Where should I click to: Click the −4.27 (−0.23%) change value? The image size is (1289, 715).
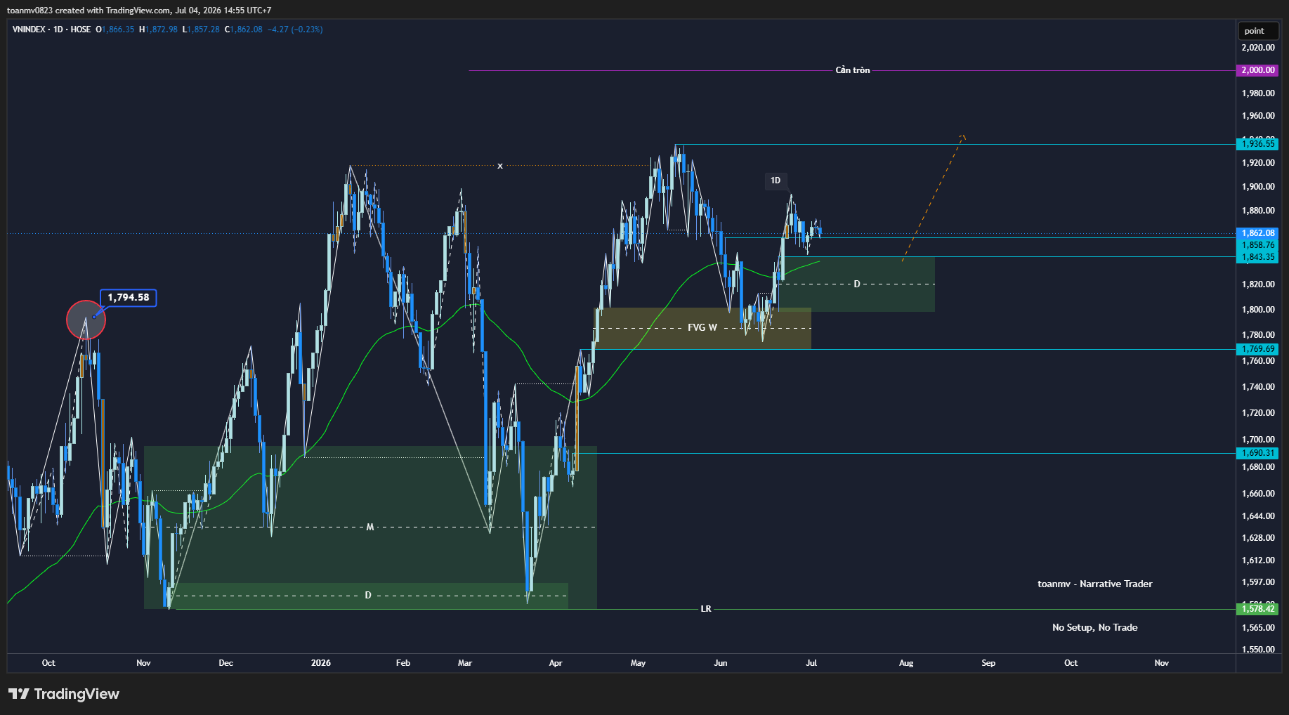click(295, 29)
